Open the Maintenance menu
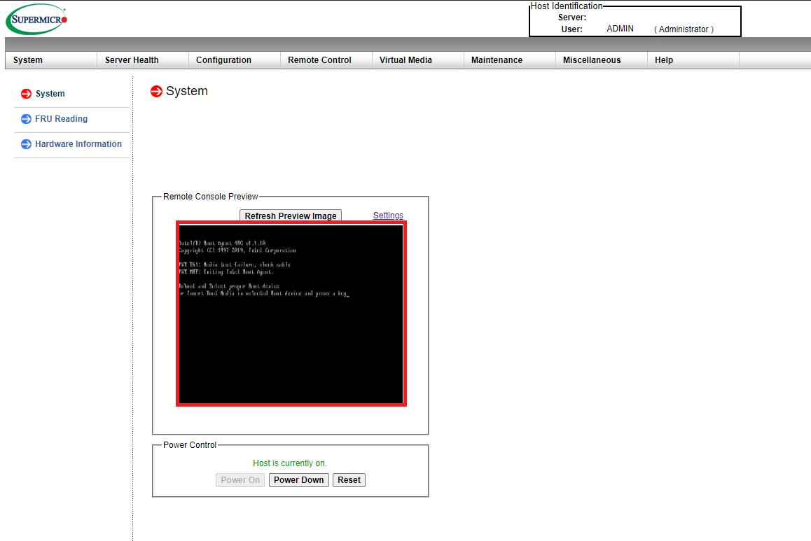The image size is (811, 541). (x=497, y=60)
